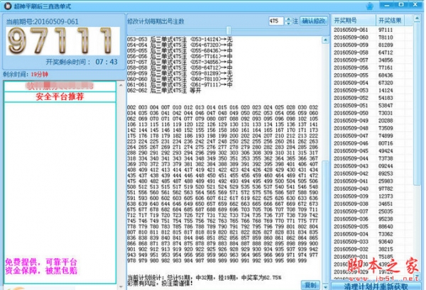Click plan text area scrollbar down arrow
The height and width of the screenshot is (290, 426).
click(x=325, y=286)
